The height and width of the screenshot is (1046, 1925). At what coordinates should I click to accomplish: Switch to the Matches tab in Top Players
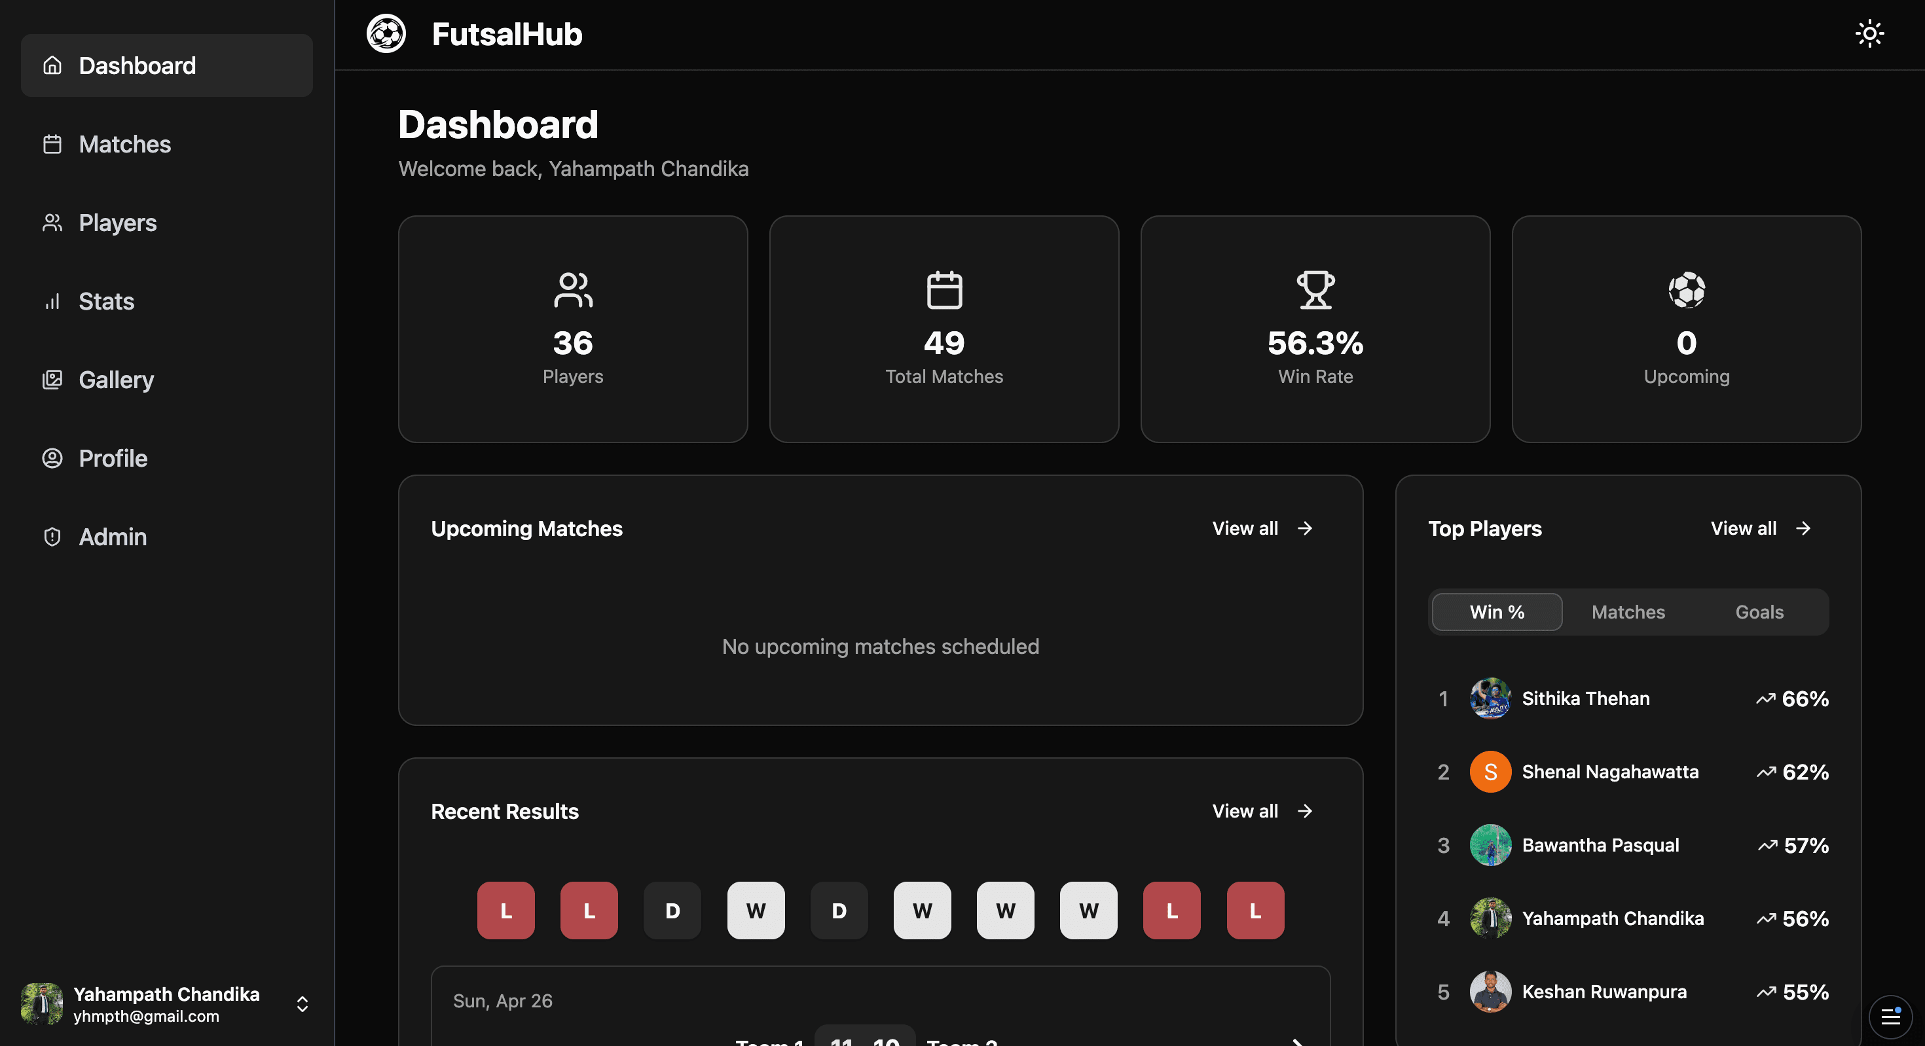[1628, 612]
